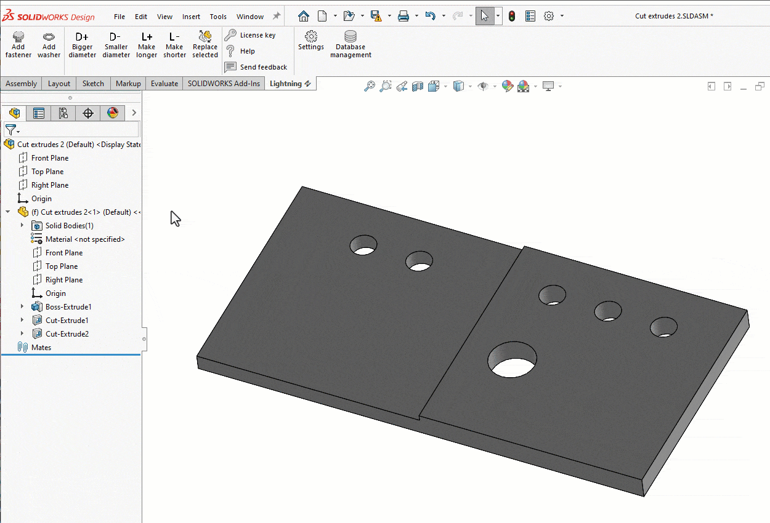Click the Make longer command
770x523 pixels.
pyautogui.click(x=147, y=45)
